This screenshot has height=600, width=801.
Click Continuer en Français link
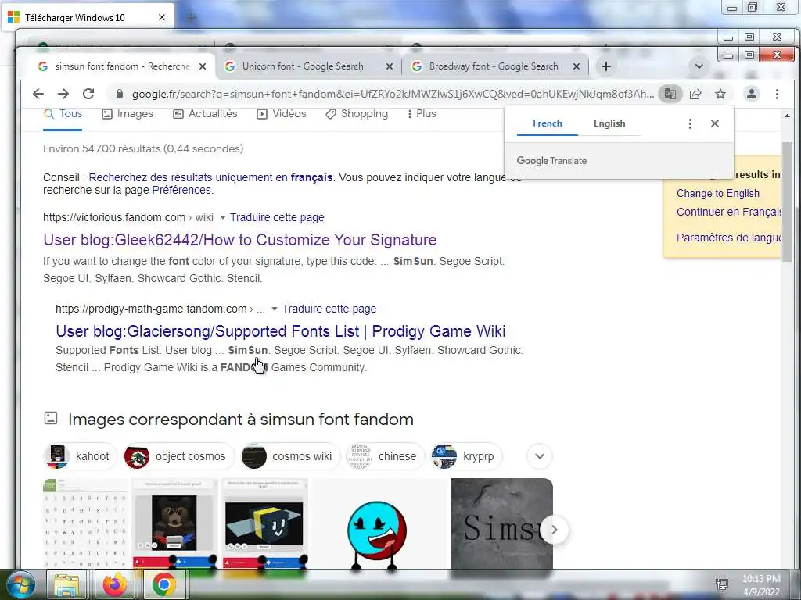point(728,212)
